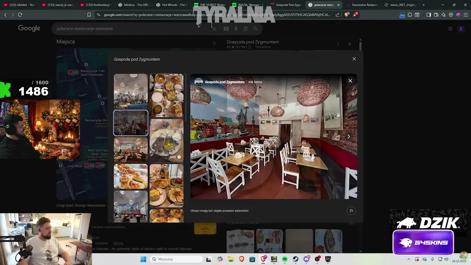This screenshot has width=471, height=265.
Task: Open Brave Shields lion icon
Action: (x=347, y=15)
